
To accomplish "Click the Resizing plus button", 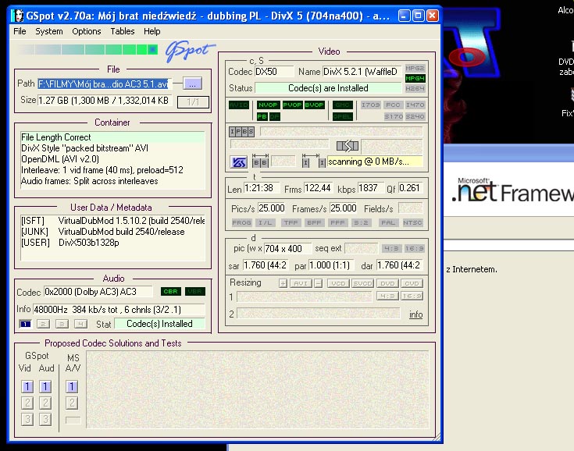I will point(283,283).
